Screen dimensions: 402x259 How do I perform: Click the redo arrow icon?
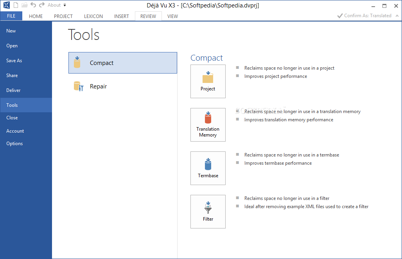(x=42, y=5)
